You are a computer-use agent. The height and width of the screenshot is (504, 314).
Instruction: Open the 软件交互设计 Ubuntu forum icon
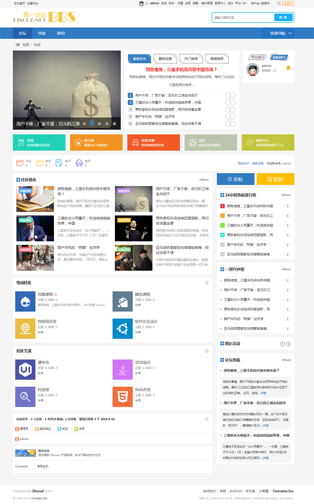tap(122, 328)
